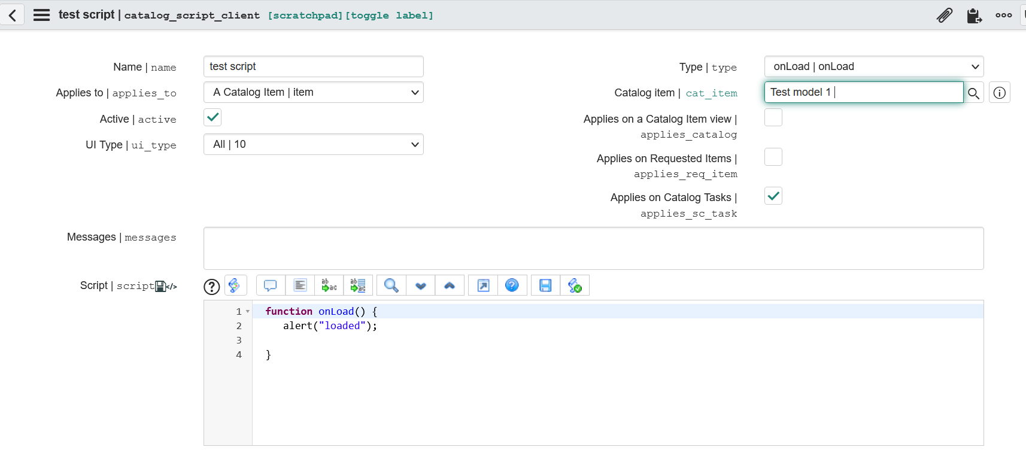Open the Applies to dropdown
This screenshot has height=453, width=1026.
(x=314, y=92)
